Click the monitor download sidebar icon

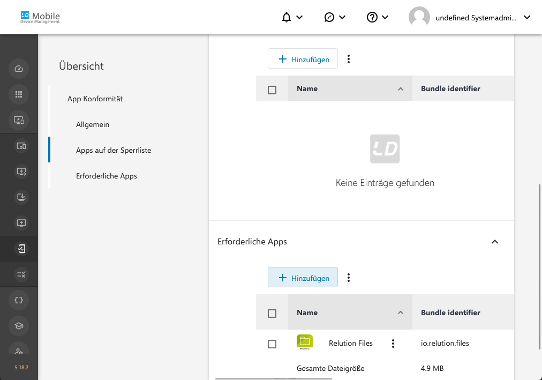pos(21,197)
